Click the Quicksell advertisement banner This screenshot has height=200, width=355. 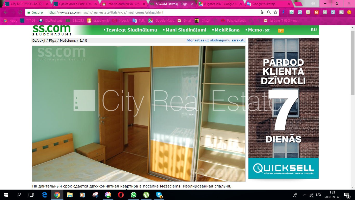click(283, 108)
